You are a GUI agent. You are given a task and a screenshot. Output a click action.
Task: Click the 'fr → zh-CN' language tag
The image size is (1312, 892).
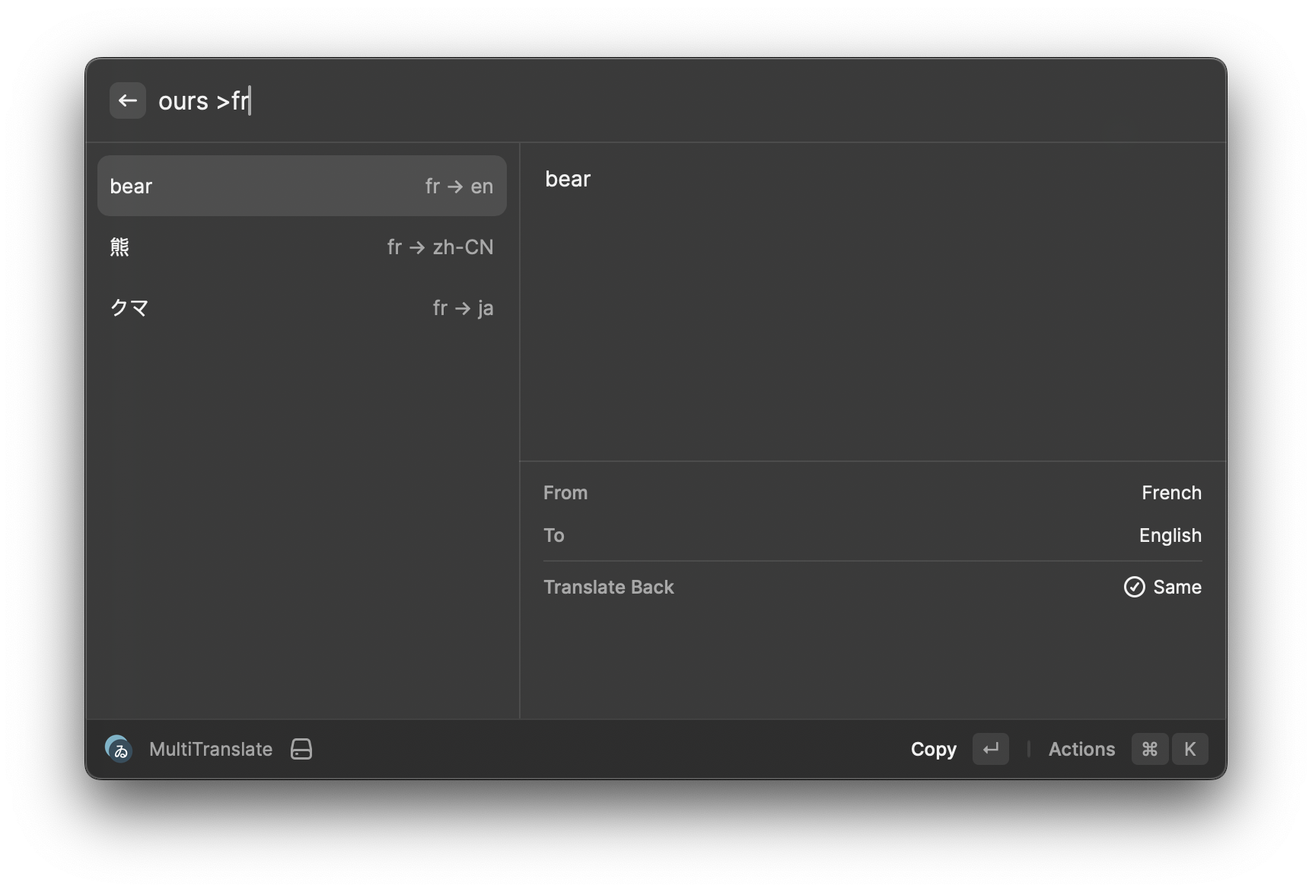pos(440,247)
